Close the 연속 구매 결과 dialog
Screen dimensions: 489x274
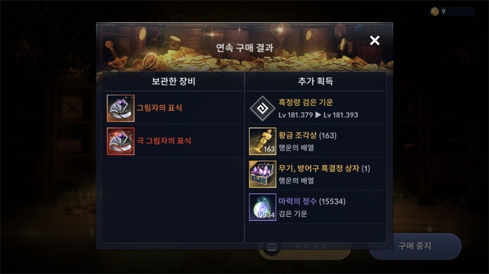[x=375, y=40]
